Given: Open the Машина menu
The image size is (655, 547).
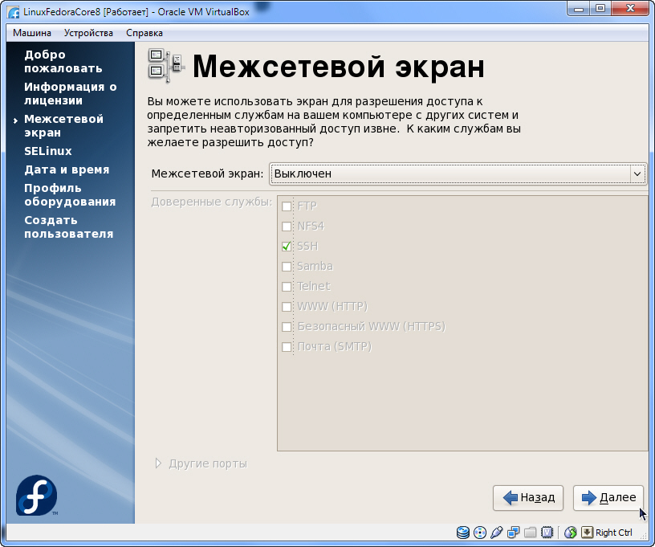Looking at the screenshot, I should tap(32, 33).
